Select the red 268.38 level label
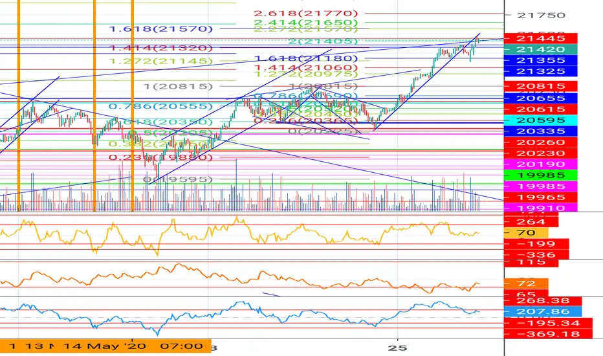The width and height of the screenshot is (603, 356). click(543, 300)
